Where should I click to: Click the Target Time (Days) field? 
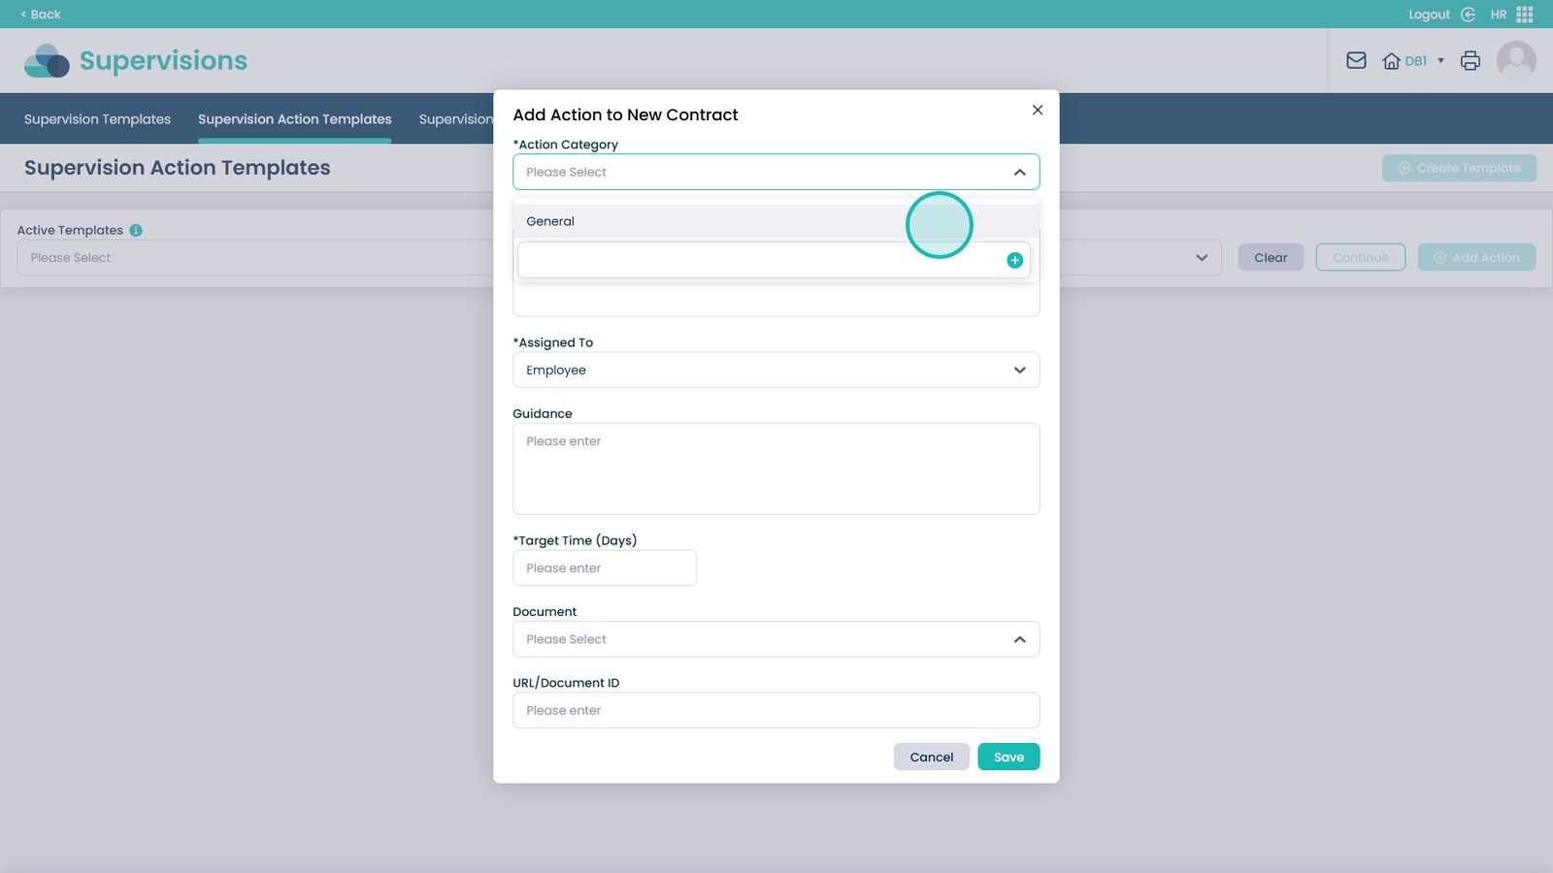[x=604, y=568]
